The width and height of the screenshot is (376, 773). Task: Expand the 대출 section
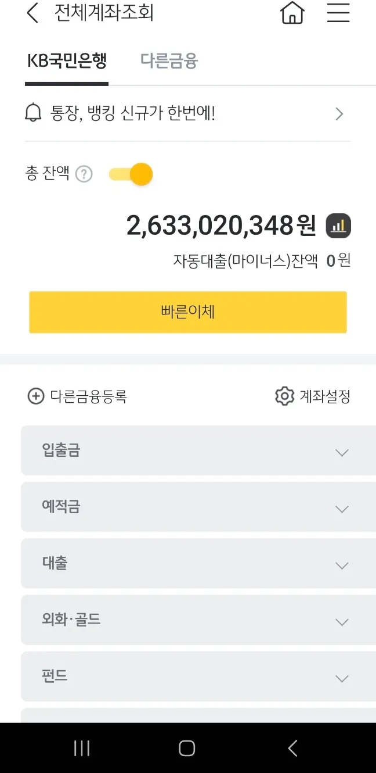pyautogui.click(x=342, y=565)
